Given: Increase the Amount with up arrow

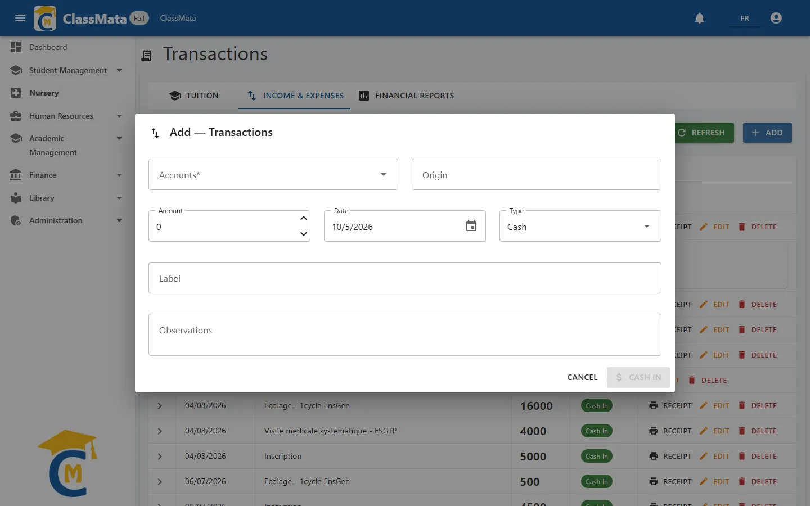Looking at the screenshot, I should point(304,218).
